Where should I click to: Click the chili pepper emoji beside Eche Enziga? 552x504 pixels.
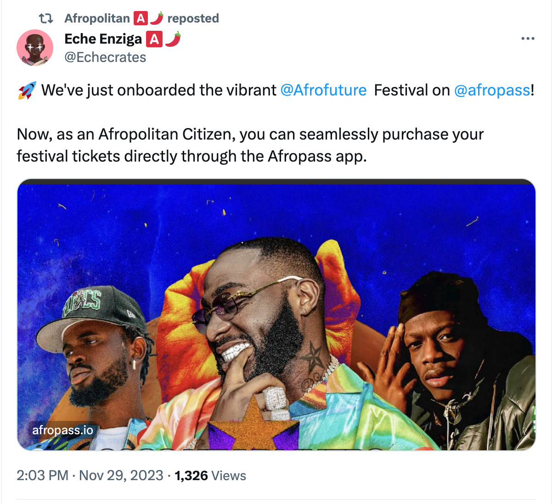[173, 39]
